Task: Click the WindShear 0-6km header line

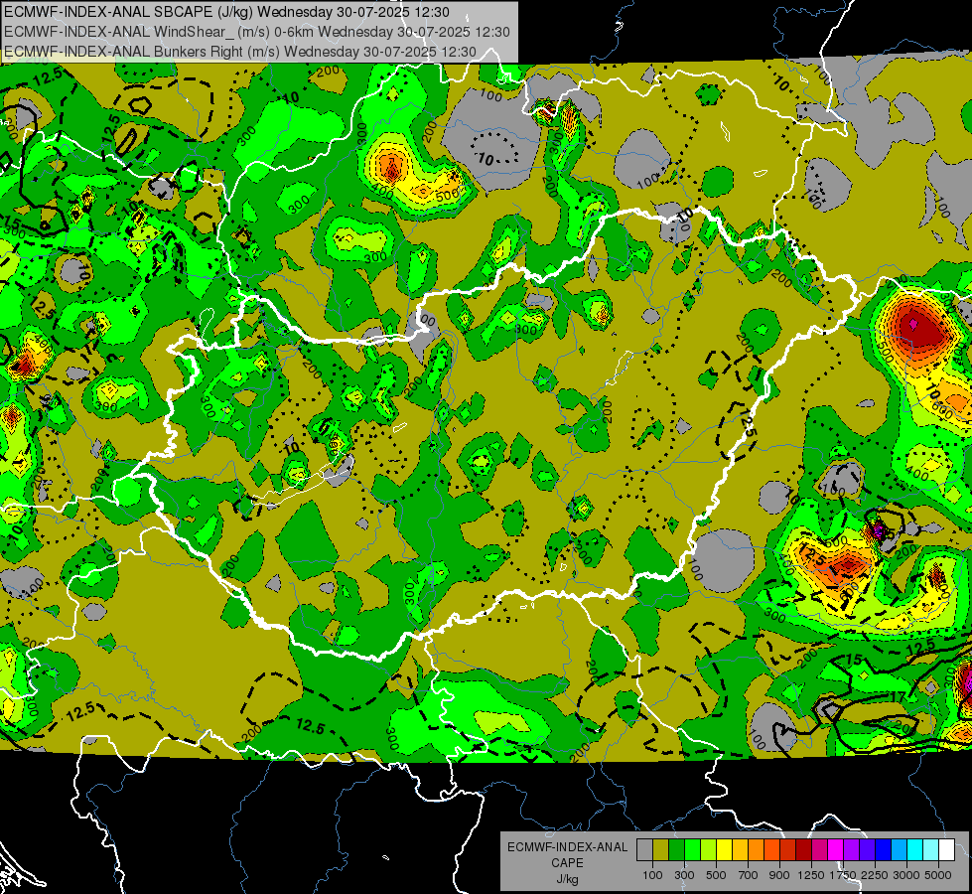Action: tap(256, 32)
